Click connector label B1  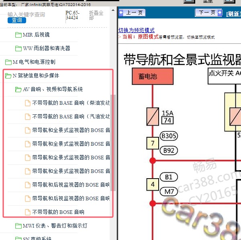(169, 177)
